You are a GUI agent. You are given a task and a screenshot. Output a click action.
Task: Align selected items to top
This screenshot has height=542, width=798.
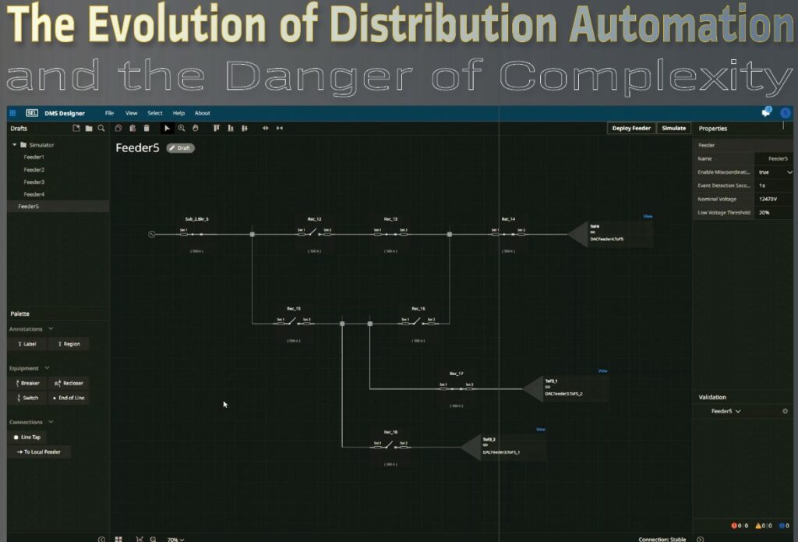point(217,129)
